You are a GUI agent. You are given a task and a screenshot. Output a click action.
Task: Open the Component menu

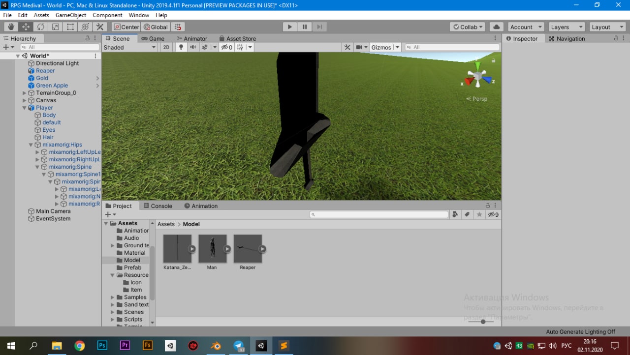[x=107, y=15]
